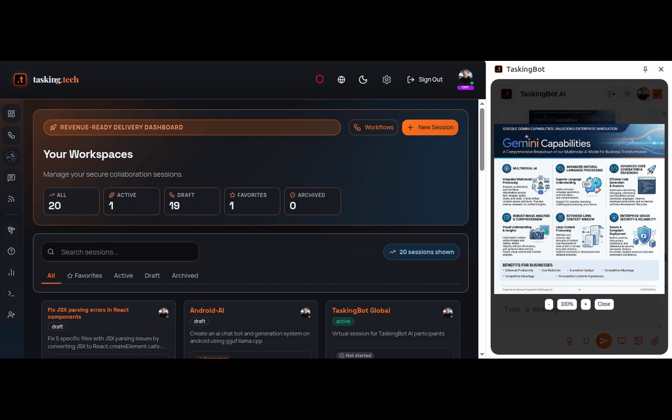Toggle the sun theme icon in TaskingBot
672x420 pixels.
pyautogui.click(x=627, y=94)
